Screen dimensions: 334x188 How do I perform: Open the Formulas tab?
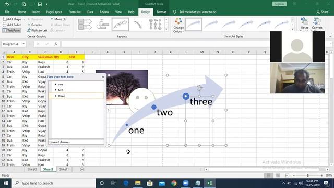click(75, 12)
